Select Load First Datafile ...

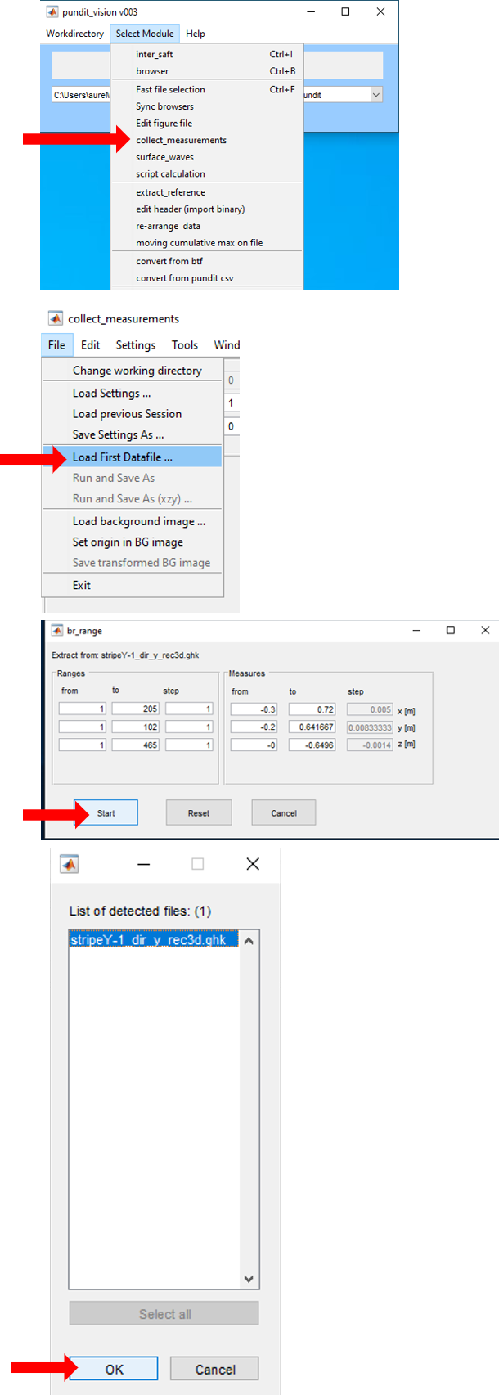[x=133, y=457]
